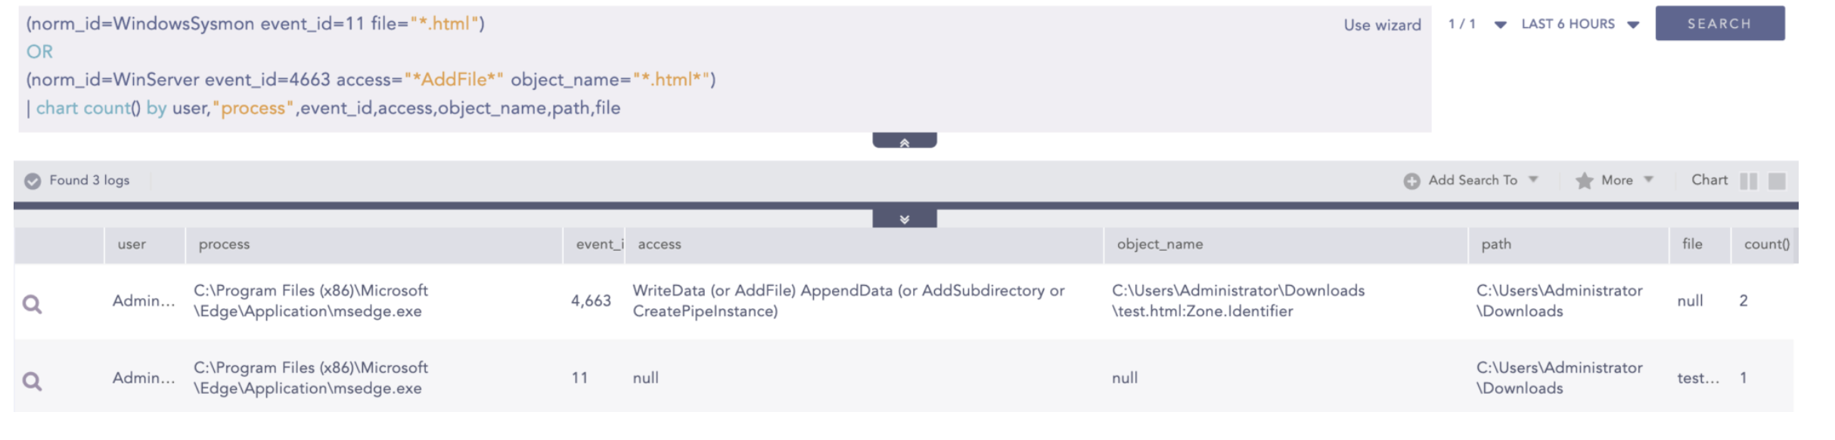Select the two-column layout icon next to Chart
Screen dimensions: 1835x440
tap(1748, 181)
